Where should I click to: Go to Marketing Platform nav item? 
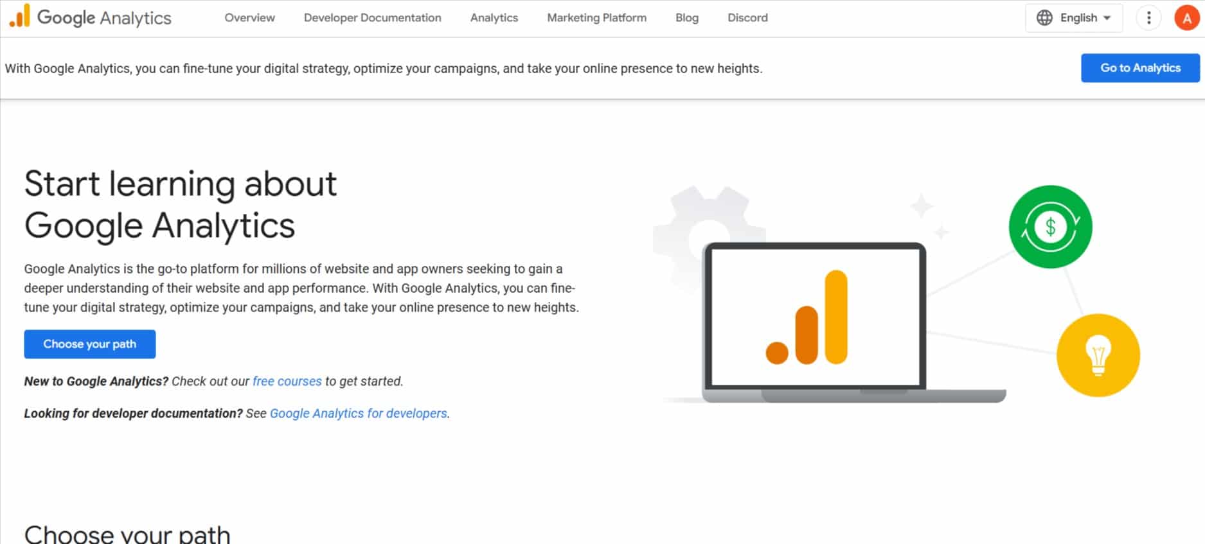pyautogui.click(x=596, y=18)
